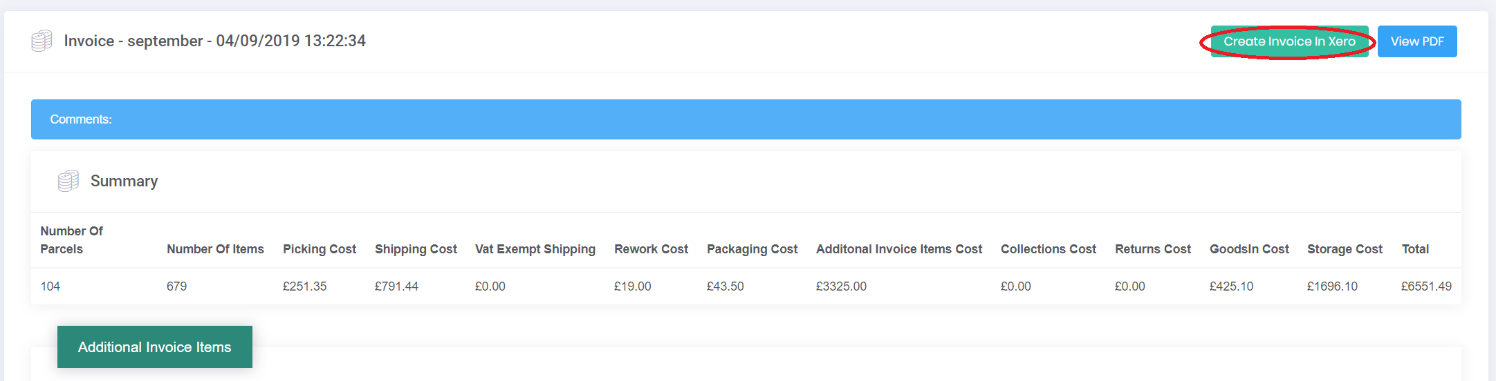Click the £3325.00 additional items value
The height and width of the screenshot is (381, 1496).
[841, 286]
